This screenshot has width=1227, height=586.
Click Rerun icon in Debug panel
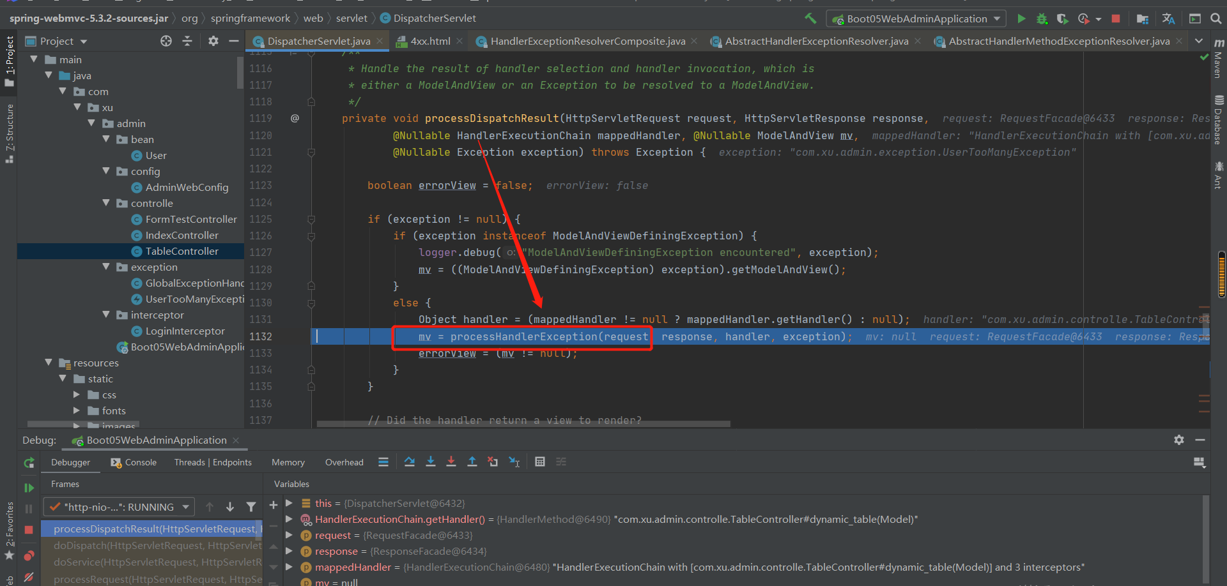tap(29, 463)
